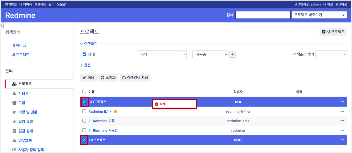Open 내 페이지 in the top menu
The width and height of the screenshot is (352, 153).
click(26, 4)
